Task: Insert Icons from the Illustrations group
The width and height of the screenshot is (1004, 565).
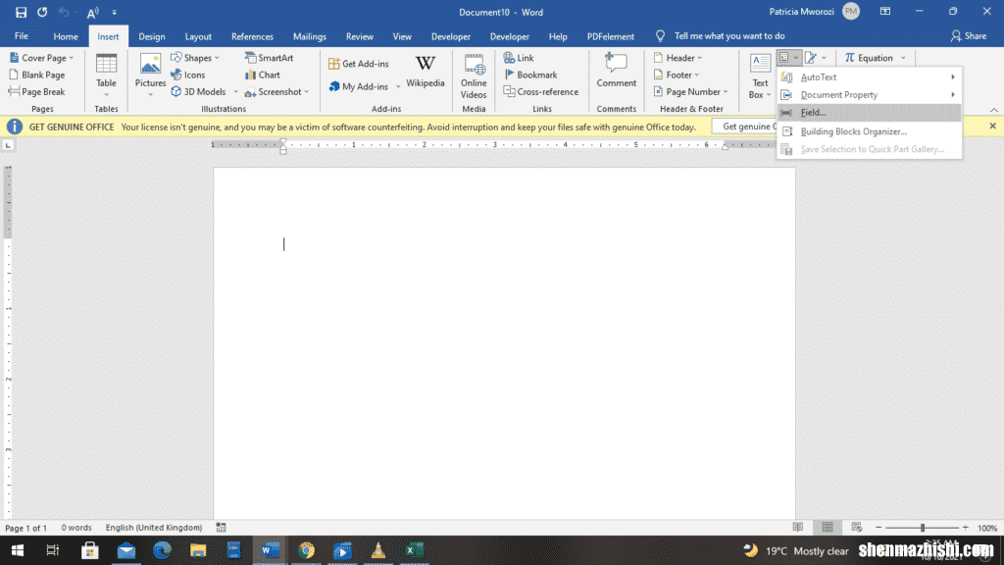Action: point(187,75)
